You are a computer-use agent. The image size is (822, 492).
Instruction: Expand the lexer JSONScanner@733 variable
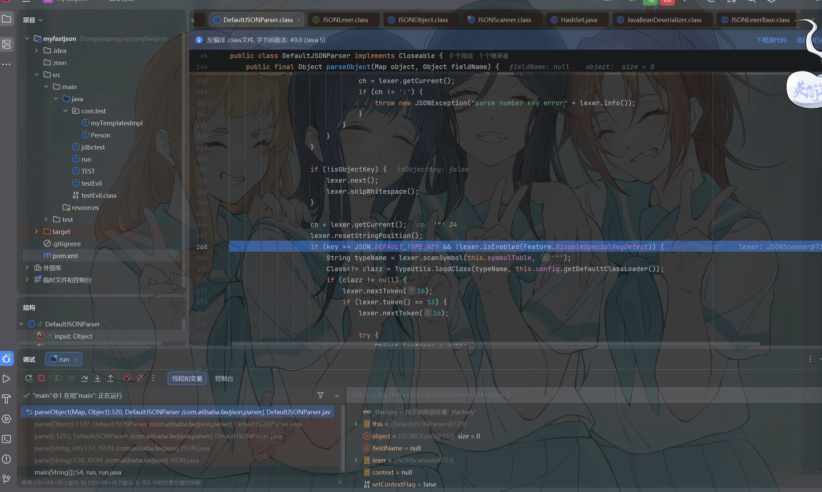pos(356,460)
